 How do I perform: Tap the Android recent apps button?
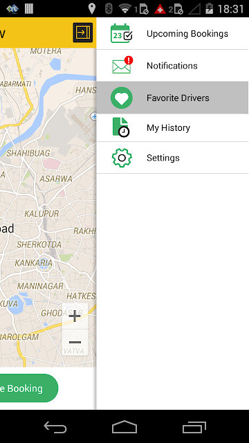coord(194,427)
